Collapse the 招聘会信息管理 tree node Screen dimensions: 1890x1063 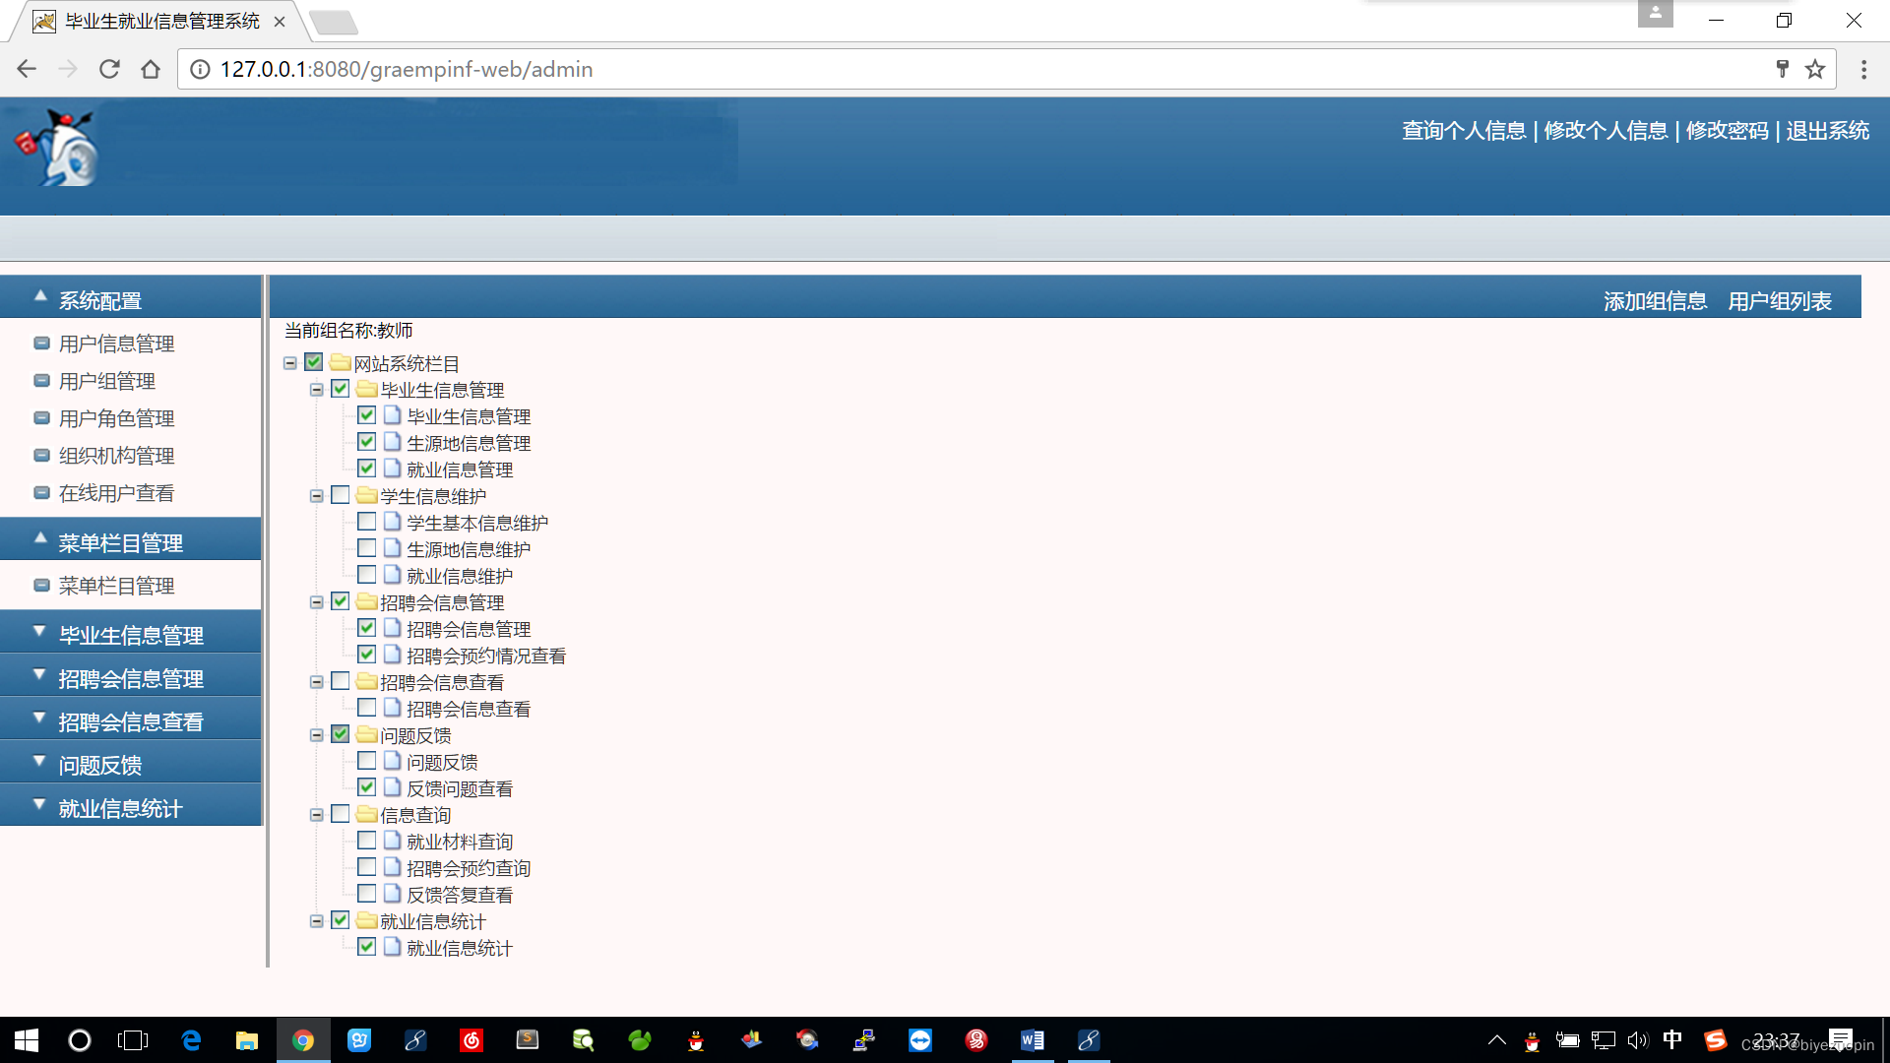[317, 602]
